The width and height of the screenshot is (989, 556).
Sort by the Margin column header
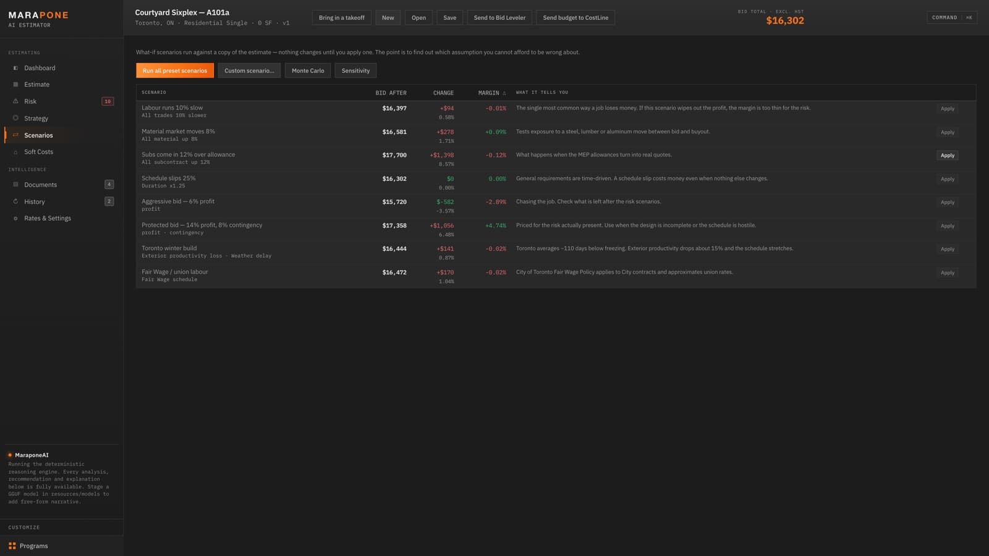pyautogui.click(x=492, y=93)
